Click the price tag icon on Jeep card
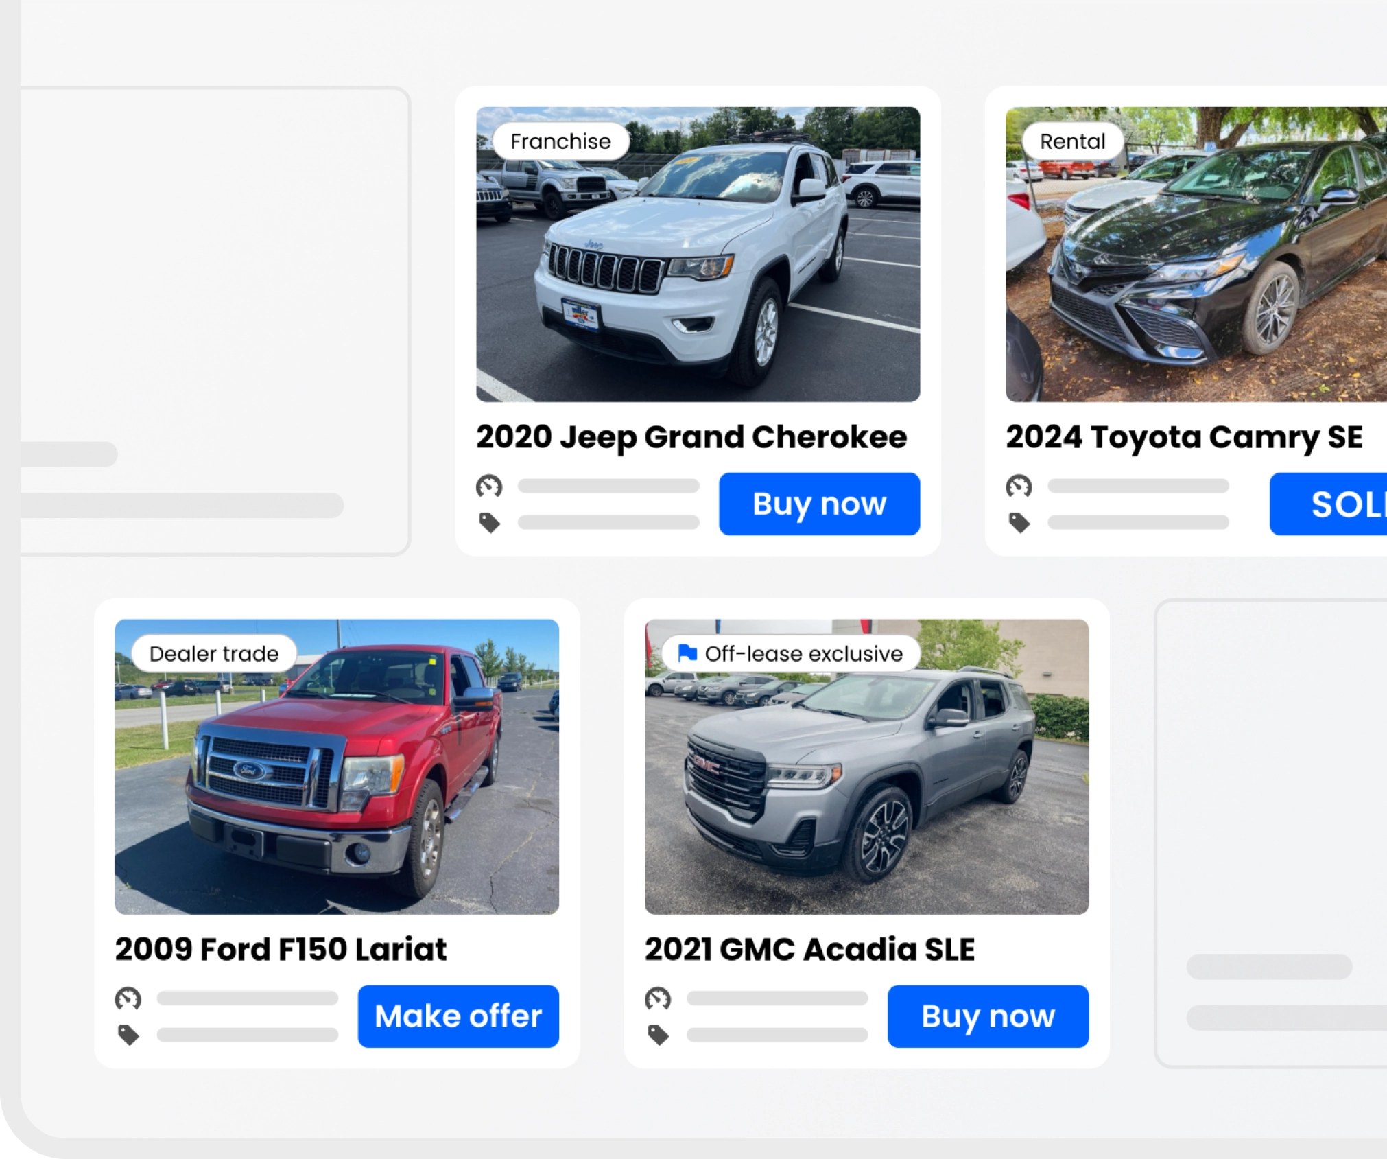Image resolution: width=1387 pixels, height=1159 pixels. click(489, 523)
